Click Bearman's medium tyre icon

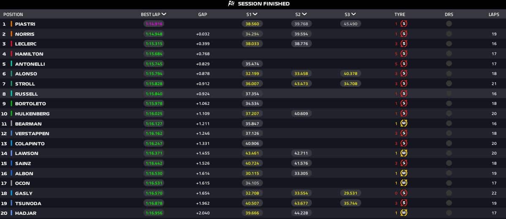[404, 123]
